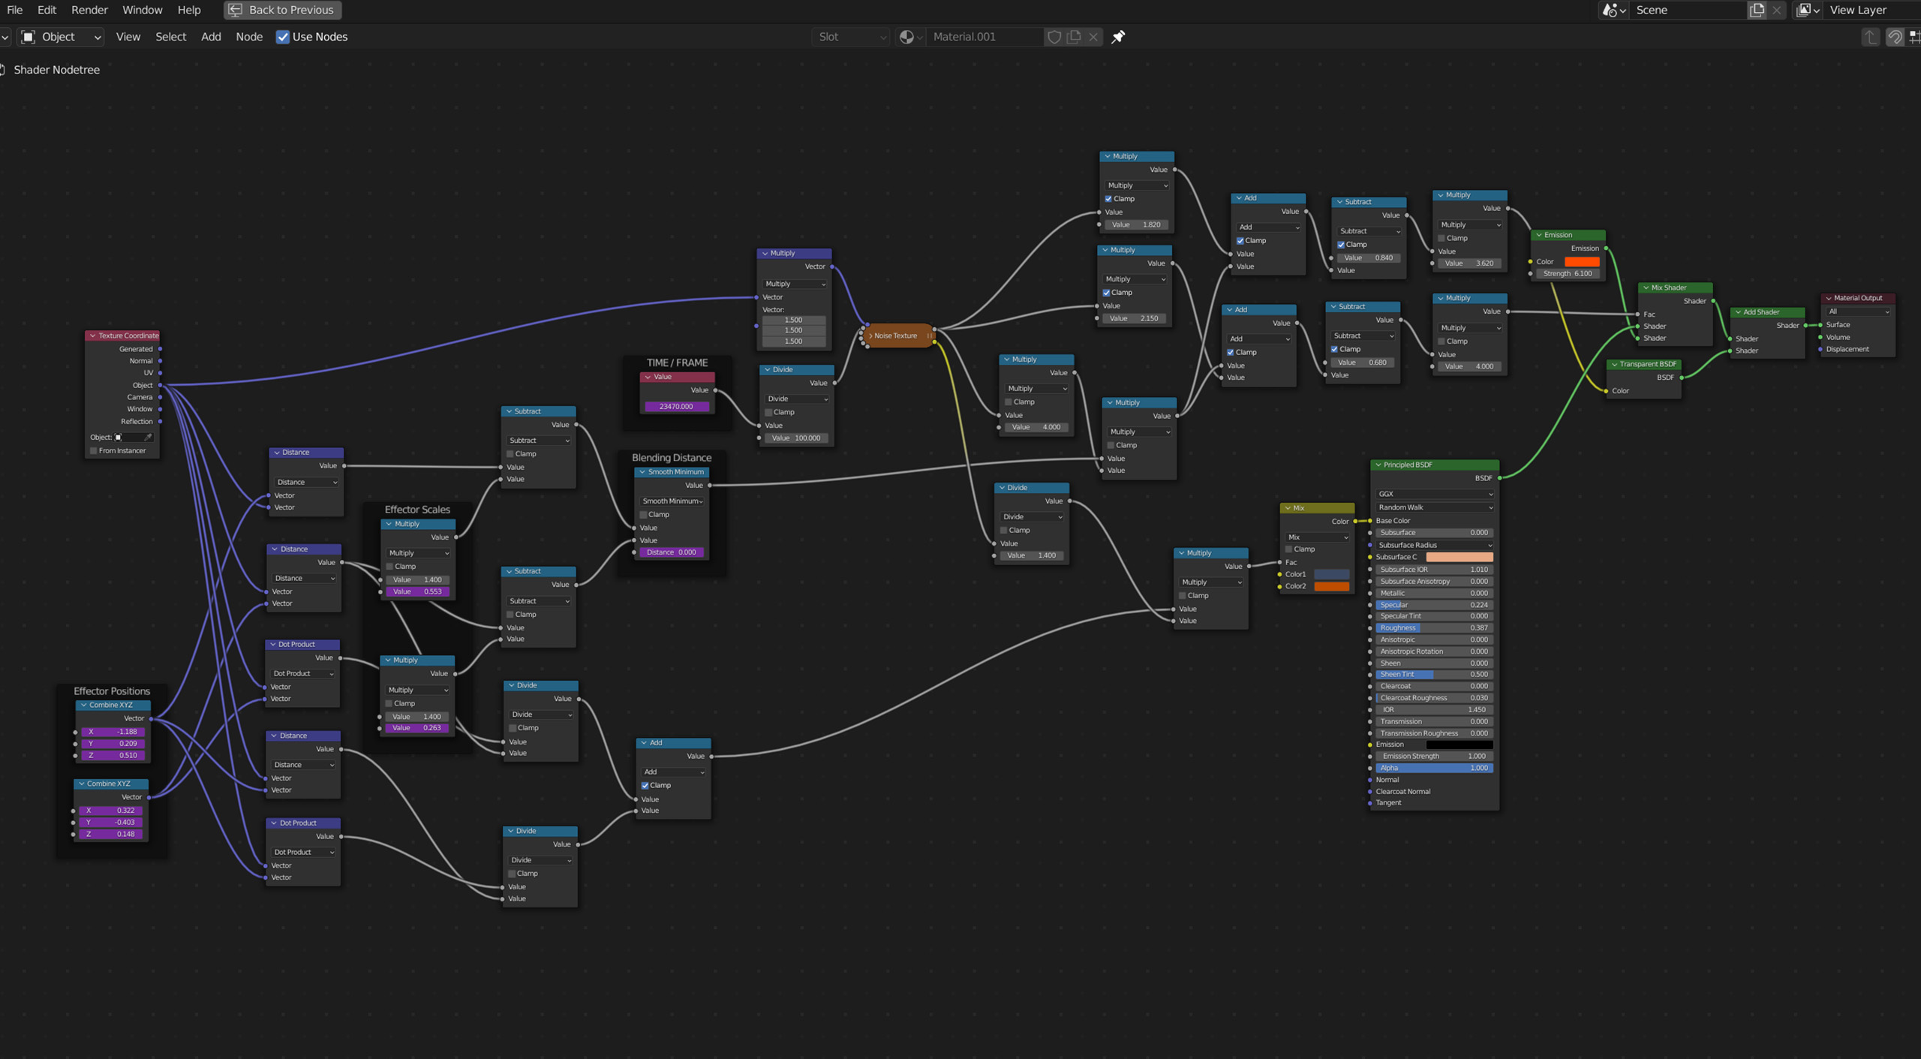Viewport: 1921px width, 1059px height.
Task: Click the new material copy icon
Action: (1073, 36)
